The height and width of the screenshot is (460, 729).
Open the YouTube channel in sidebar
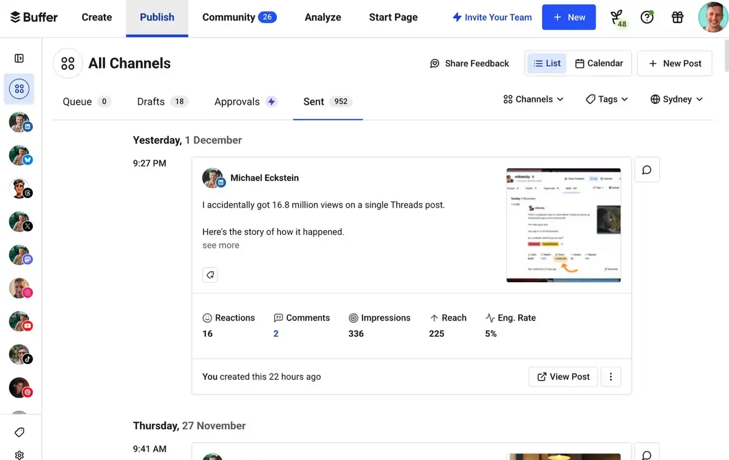click(20, 322)
